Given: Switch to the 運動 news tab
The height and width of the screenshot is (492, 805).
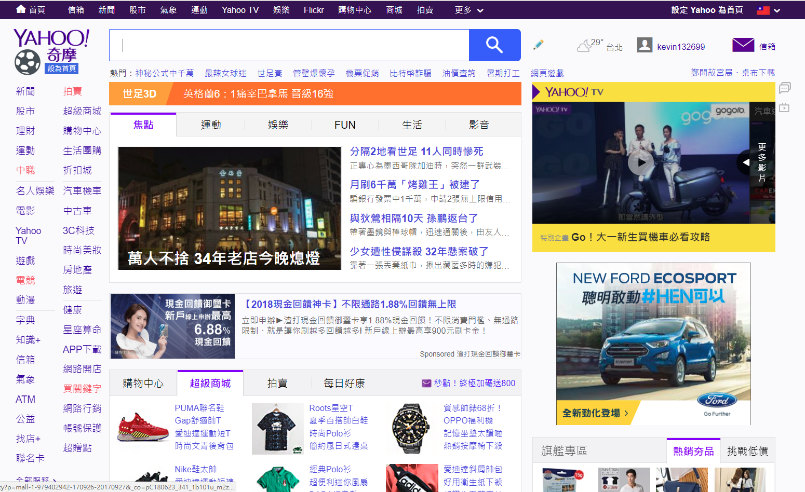Looking at the screenshot, I should coord(211,125).
